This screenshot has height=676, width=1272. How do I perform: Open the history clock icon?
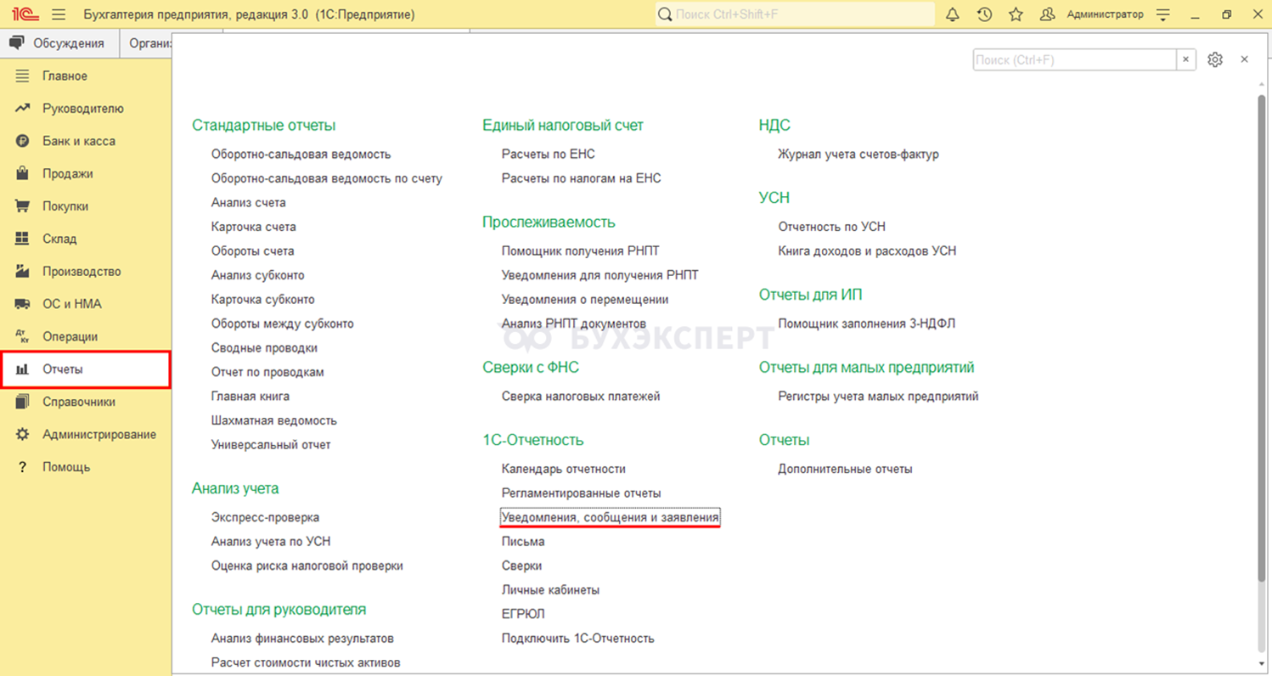point(984,14)
